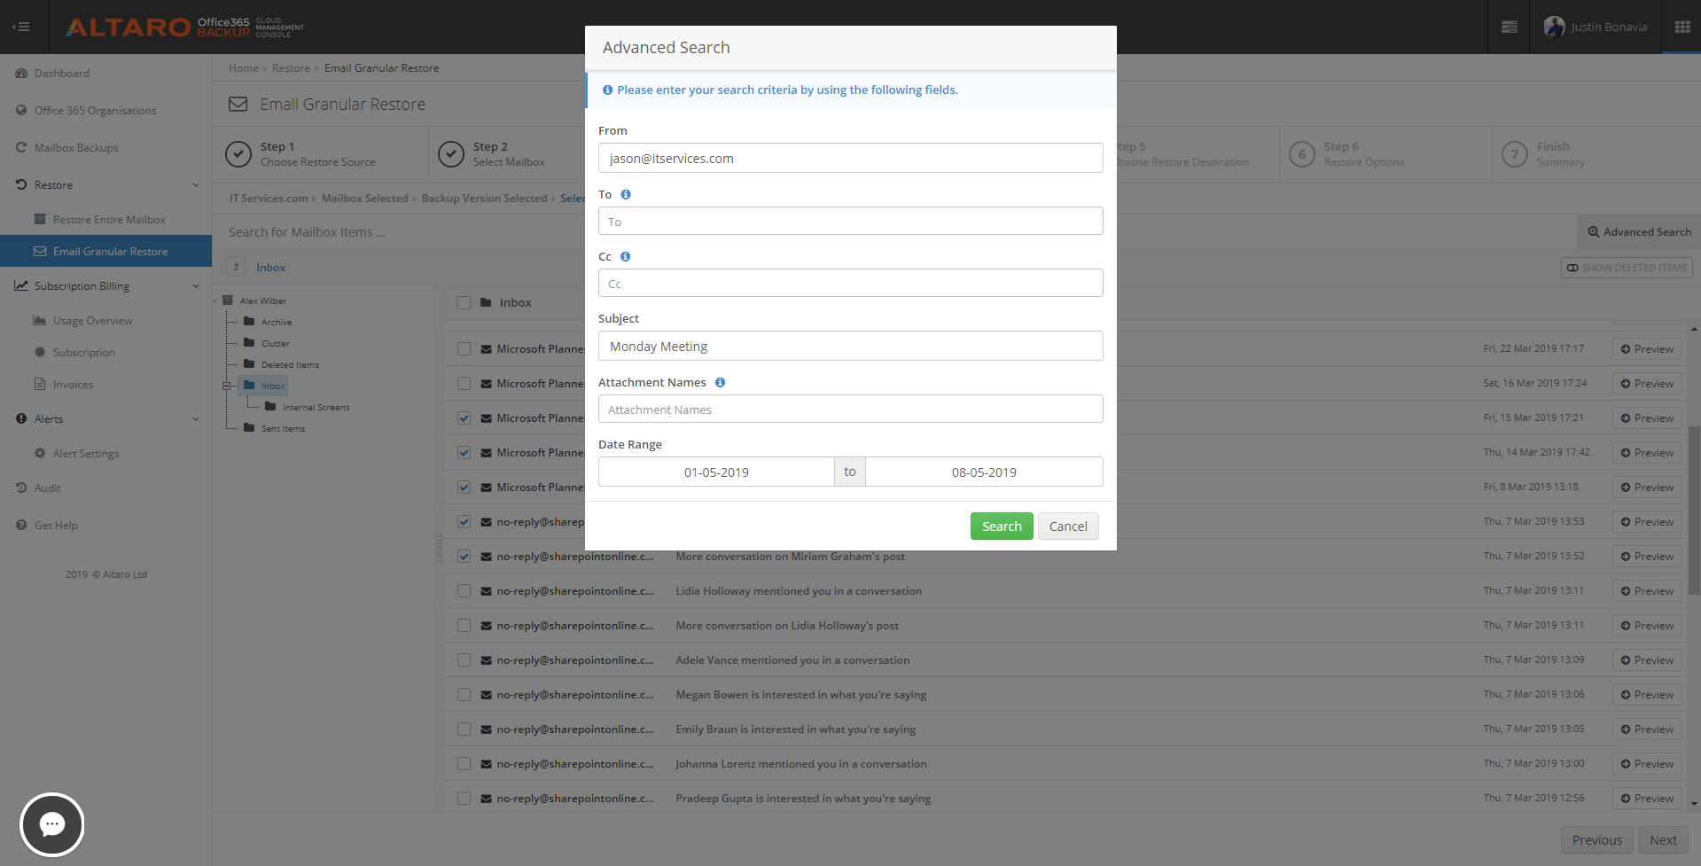Click the info icon next to To label
The height and width of the screenshot is (866, 1701).
(x=626, y=194)
